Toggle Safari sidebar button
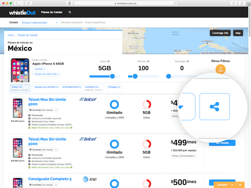The width and height of the screenshot is (251, 188). point(29,3)
